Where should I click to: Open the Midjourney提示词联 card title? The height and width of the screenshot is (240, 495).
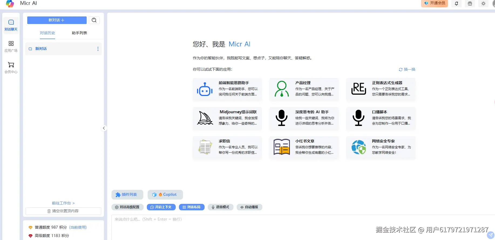(x=238, y=112)
